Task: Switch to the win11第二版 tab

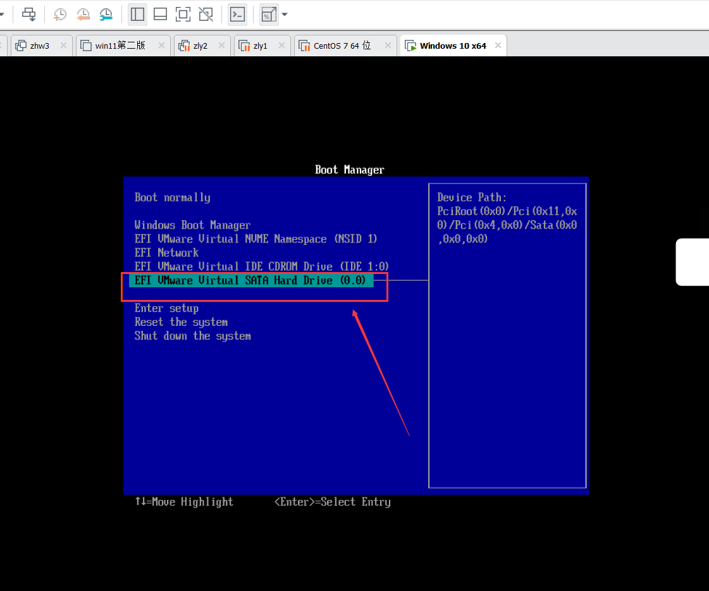Action: click(123, 46)
